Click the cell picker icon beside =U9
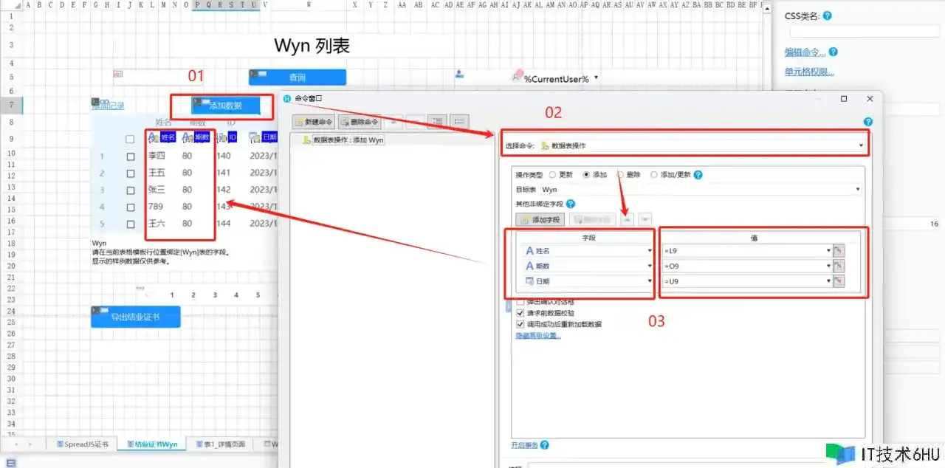The image size is (945, 468). click(839, 281)
